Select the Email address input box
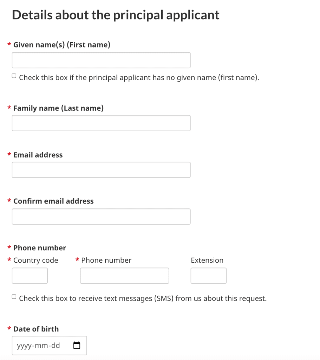Image resolution: width=320 pixels, height=360 pixels. (x=101, y=170)
